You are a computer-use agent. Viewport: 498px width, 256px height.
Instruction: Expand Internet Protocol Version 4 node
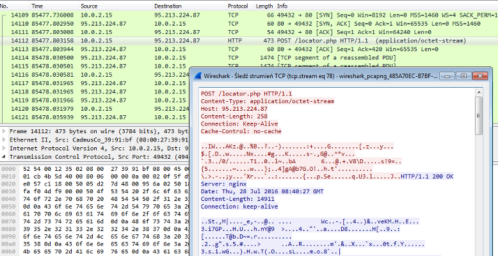(x=4, y=147)
